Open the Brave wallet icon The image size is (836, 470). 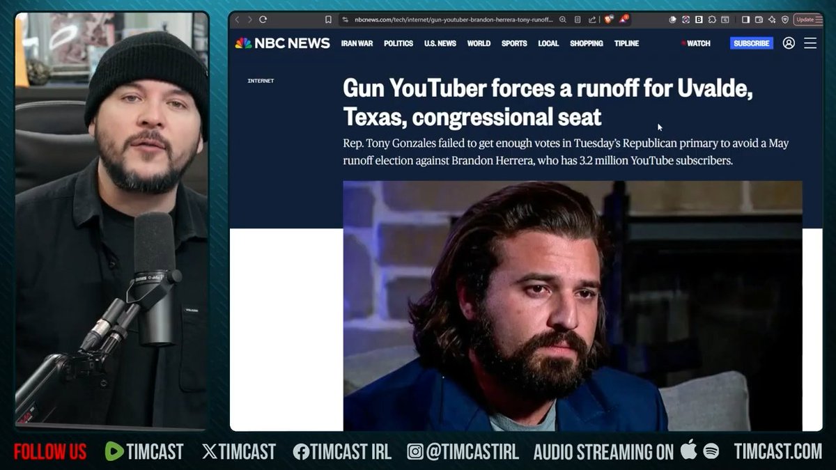click(x=759, y=19)
